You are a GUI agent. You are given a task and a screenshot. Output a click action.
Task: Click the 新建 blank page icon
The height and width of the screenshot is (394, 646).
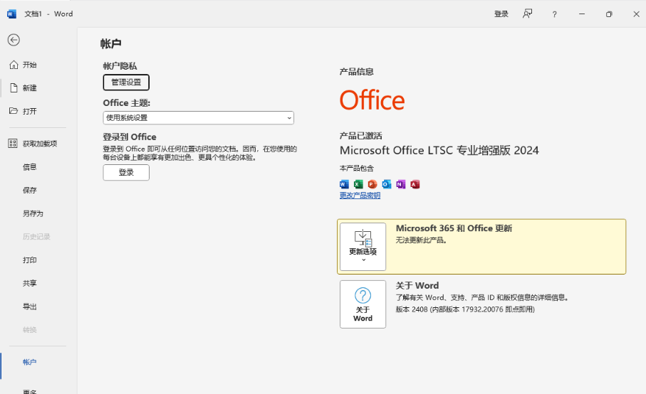14,87
